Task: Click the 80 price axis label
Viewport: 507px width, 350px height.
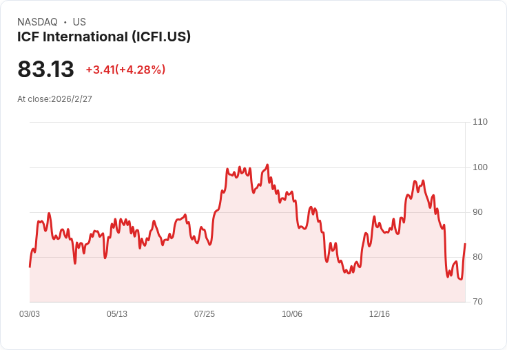Action: (477, 257)
